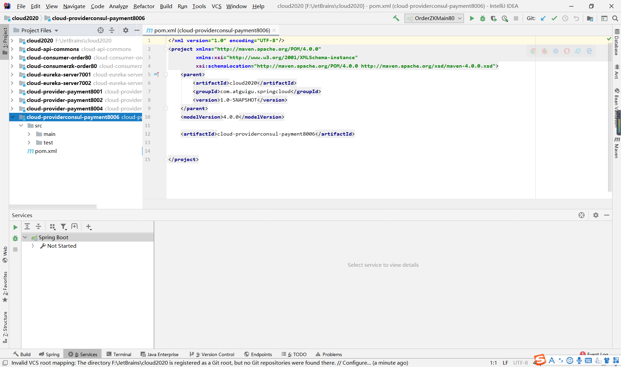
Task: Open the Filter icon in Services
Action: (x=64, y=227)
